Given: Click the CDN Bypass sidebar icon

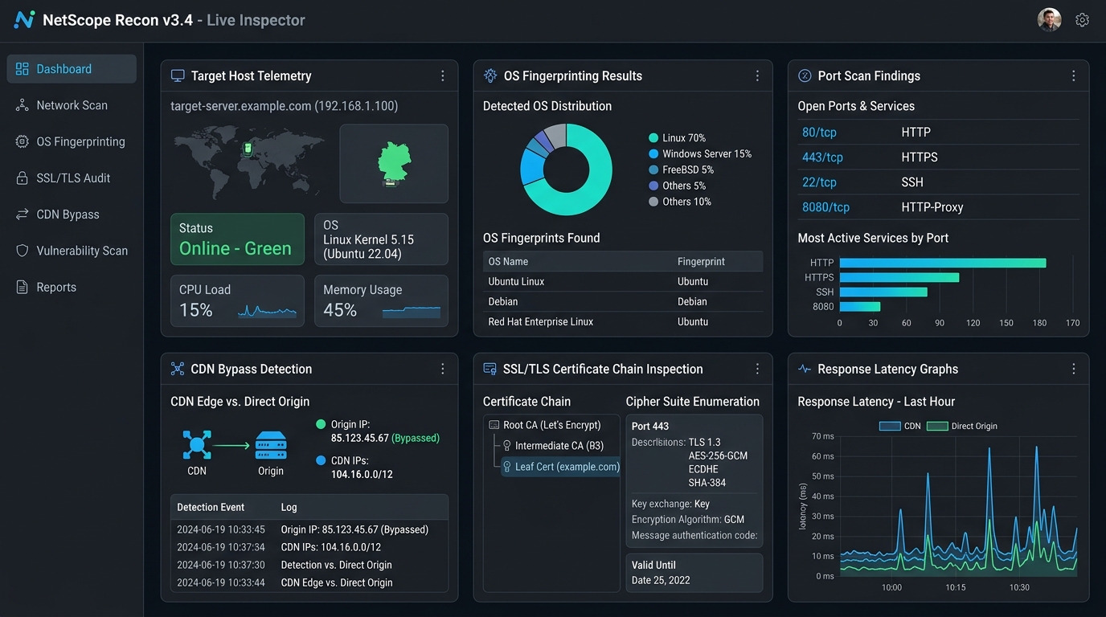Looking at the screenshot, I should tap(23, 215).
